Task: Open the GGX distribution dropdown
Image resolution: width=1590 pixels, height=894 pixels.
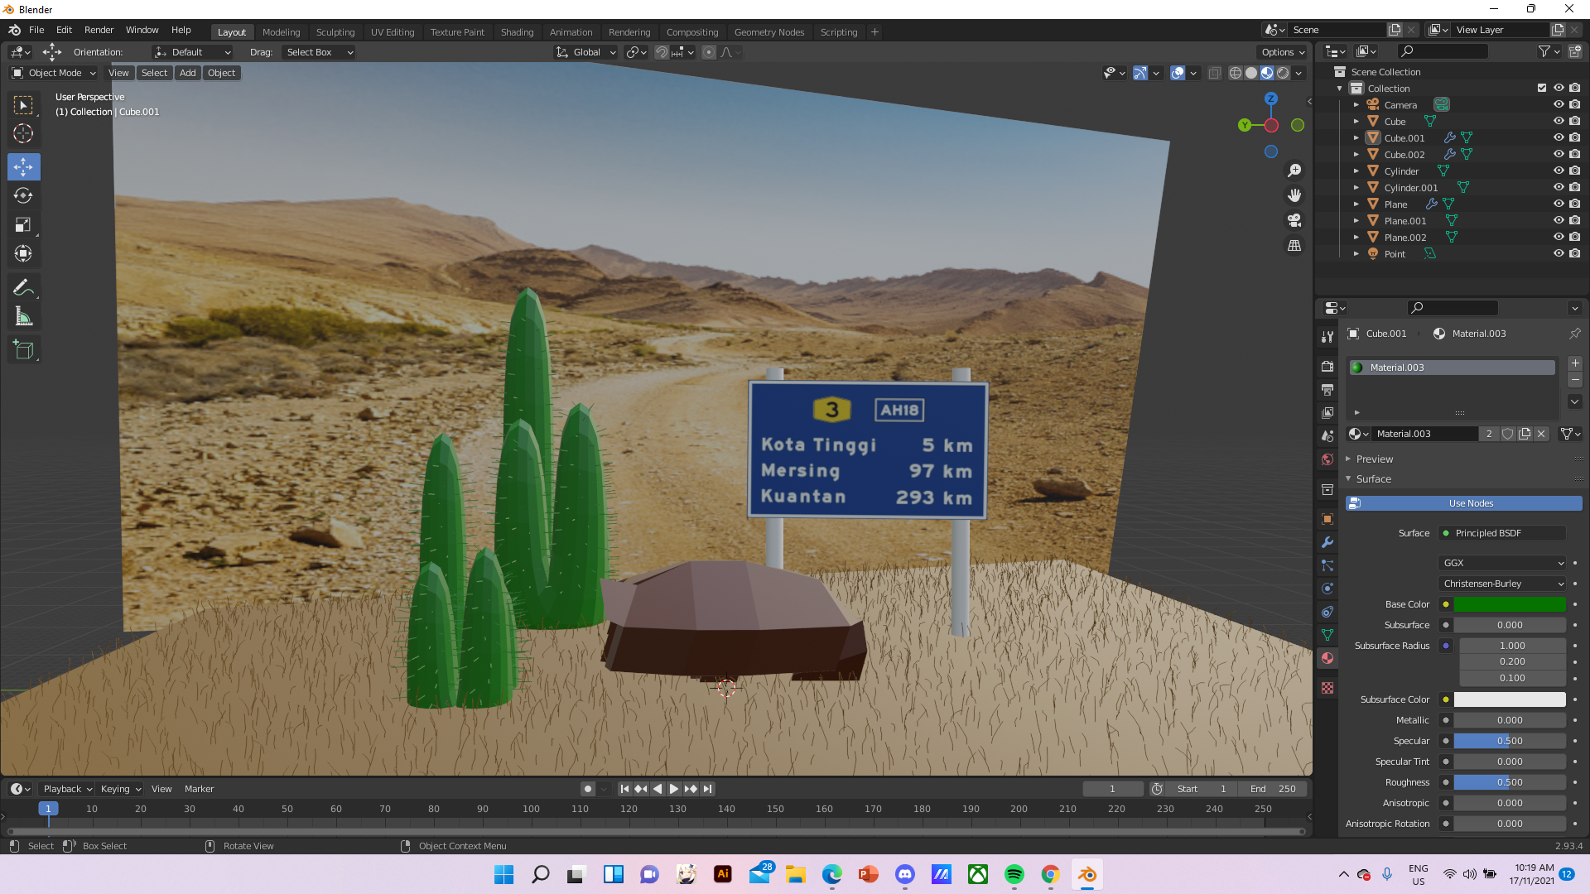Action: pyautogui.click(x=1502, y=563)
